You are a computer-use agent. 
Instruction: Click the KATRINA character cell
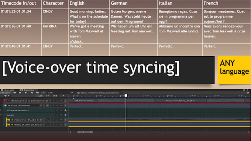55,34
